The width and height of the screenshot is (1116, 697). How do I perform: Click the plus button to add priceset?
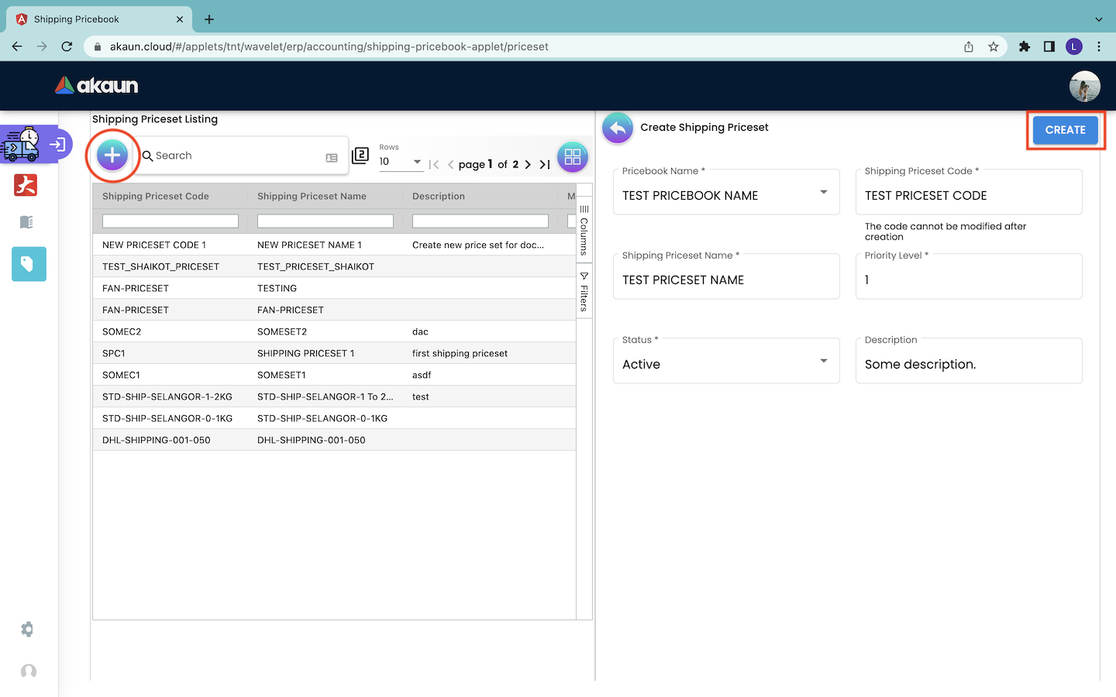pos(112,156)
